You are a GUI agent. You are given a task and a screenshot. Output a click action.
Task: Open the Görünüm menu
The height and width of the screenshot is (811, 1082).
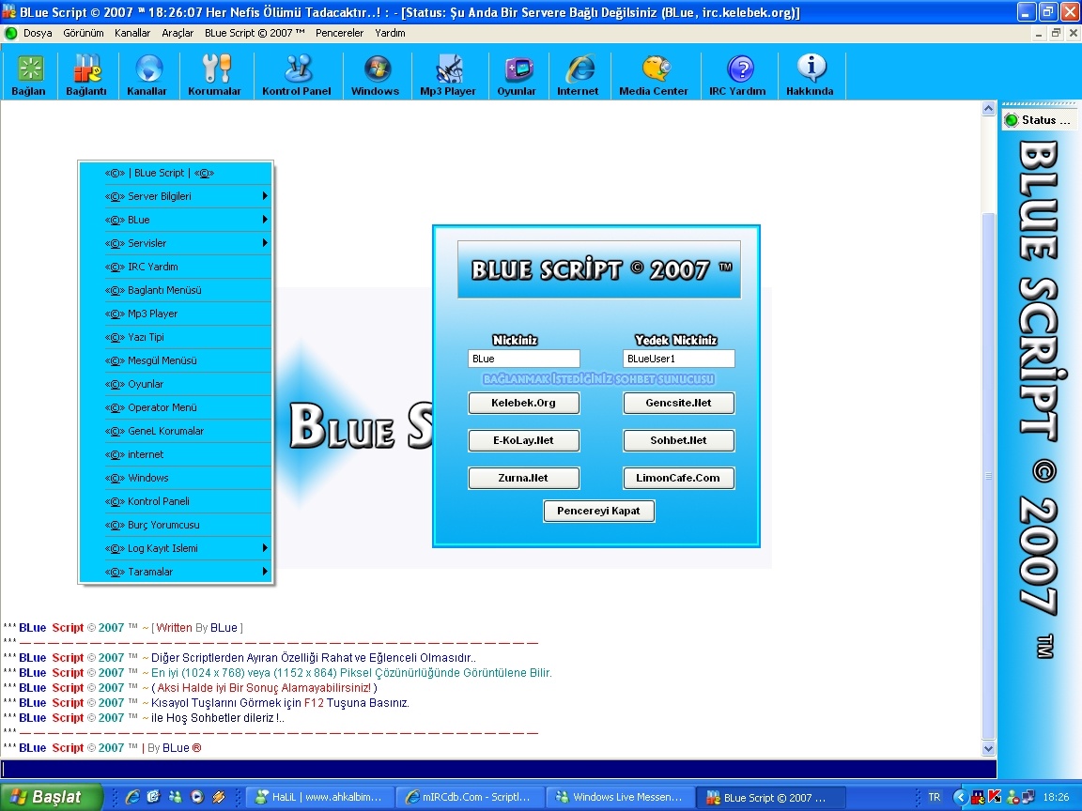coord(84,33)
